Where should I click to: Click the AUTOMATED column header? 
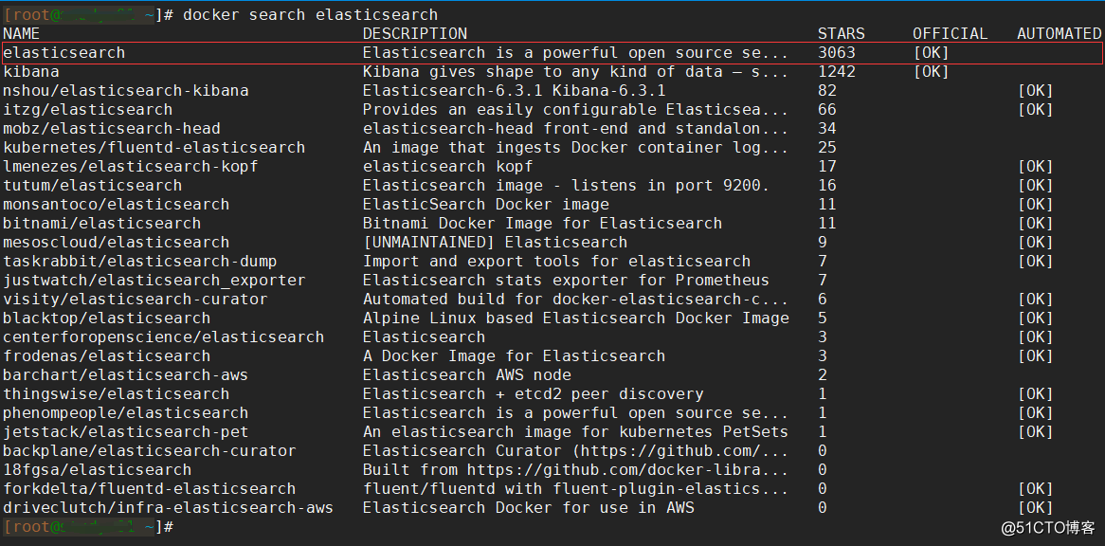1060,33
